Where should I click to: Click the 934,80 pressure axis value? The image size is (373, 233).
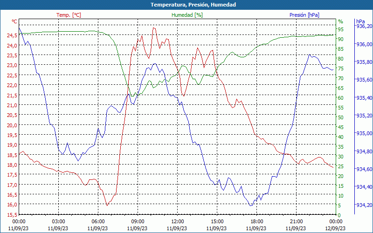364,151
